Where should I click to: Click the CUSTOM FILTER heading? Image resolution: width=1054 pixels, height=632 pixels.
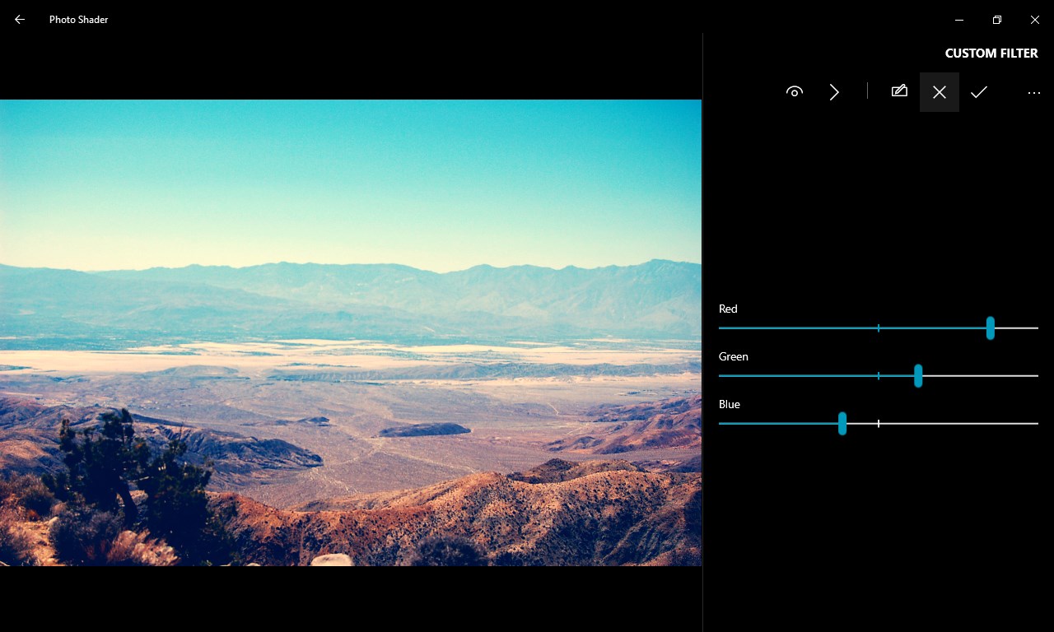coord(991,53)
